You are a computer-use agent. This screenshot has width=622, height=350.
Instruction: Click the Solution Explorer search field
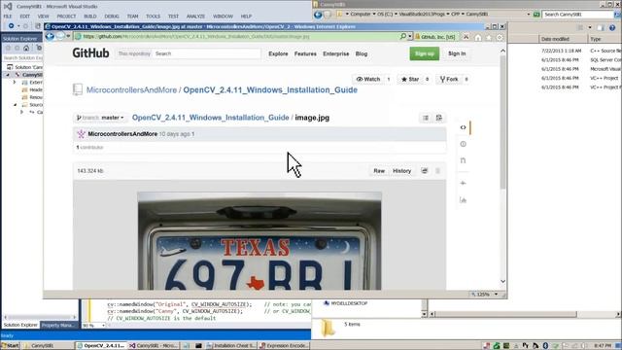click(x=22, y=58)
